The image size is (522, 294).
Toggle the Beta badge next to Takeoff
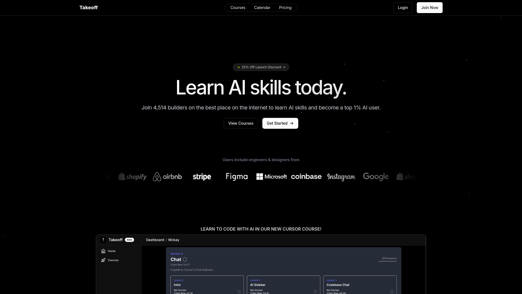click(129, 240)
